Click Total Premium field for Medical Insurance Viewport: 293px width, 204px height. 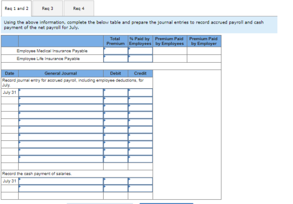coord(116,51)
